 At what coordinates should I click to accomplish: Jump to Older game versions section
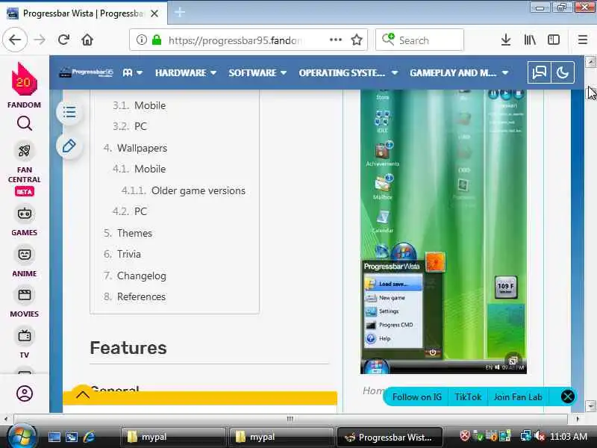(183, 190)
